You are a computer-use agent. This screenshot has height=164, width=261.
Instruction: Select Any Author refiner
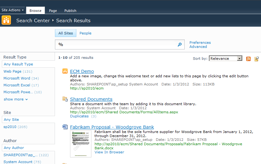point(14,148)
